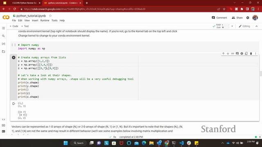Open File Explorer from taskbar
Screen dimensions: 262x147
151,143
